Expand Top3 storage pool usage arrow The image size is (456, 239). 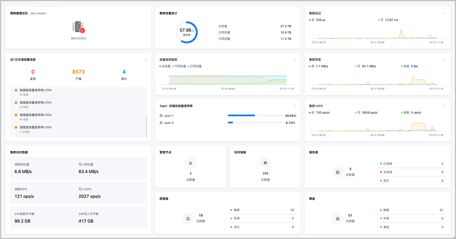coord(294,106)
